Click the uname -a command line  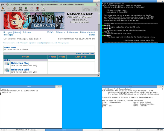click(x=4, y=89)
